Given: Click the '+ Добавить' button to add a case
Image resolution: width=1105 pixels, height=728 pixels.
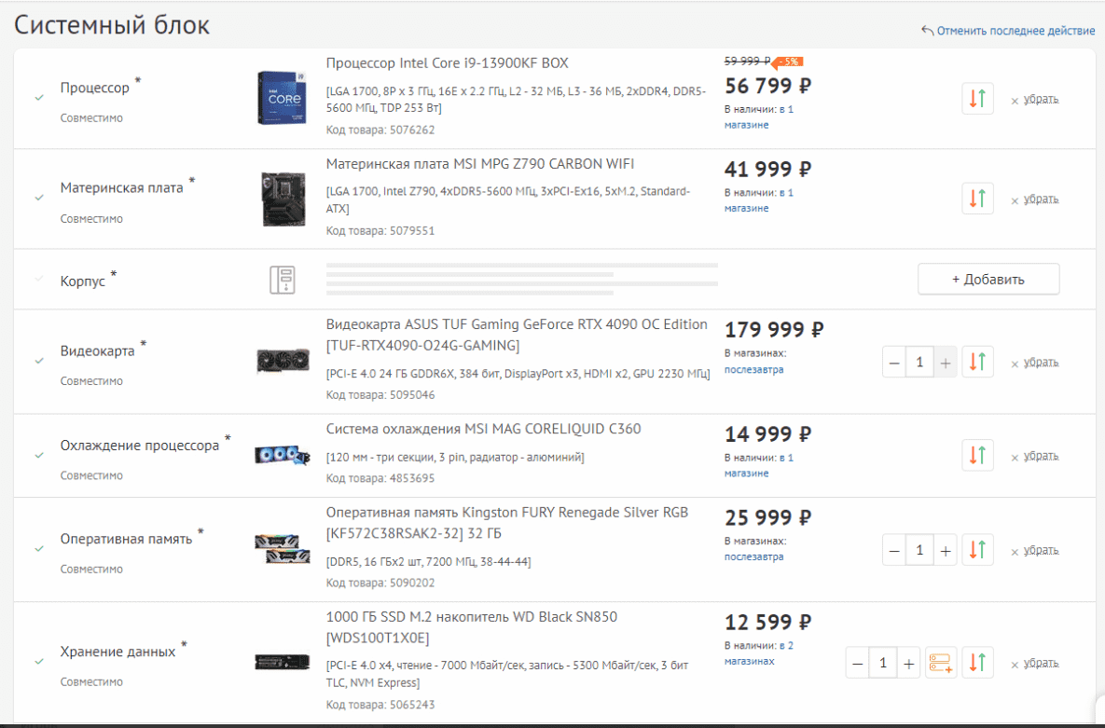Looking at the screenshot, I should tap(988, 279).
